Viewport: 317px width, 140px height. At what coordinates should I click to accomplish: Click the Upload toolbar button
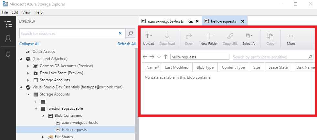click(149, 39)
